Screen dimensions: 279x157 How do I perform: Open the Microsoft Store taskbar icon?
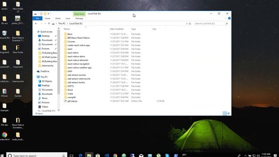click(98, 155)
